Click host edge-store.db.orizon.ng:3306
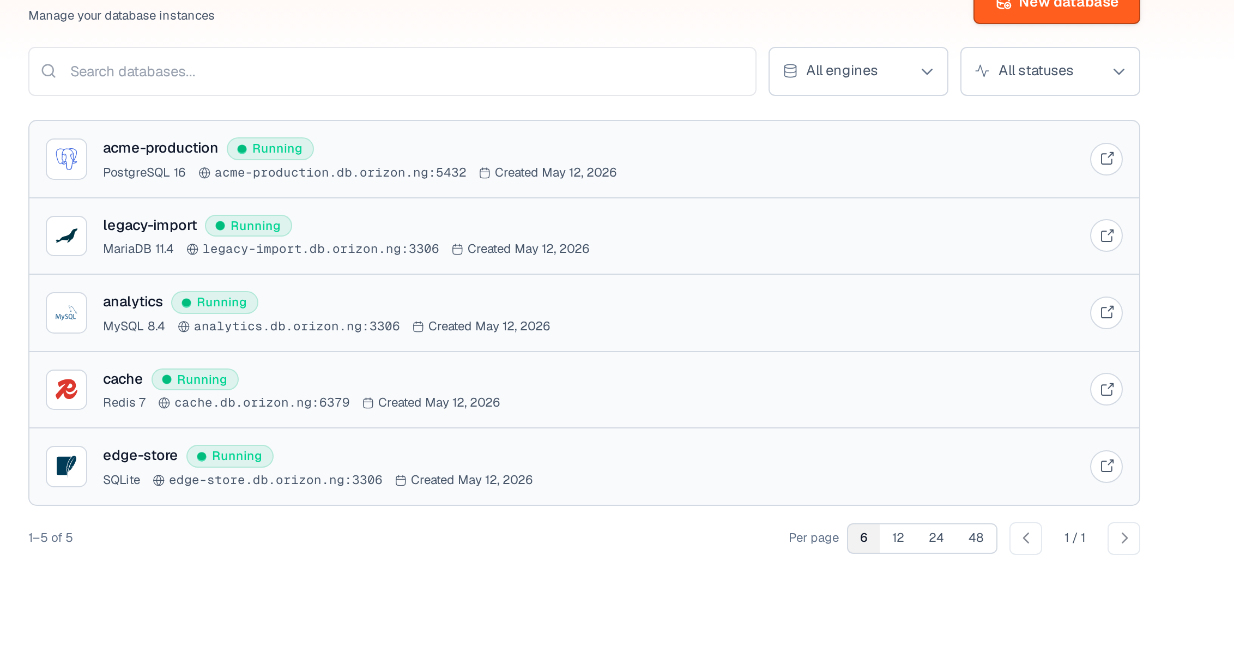Screen dimensions: 1234x665 coord(276,480)
